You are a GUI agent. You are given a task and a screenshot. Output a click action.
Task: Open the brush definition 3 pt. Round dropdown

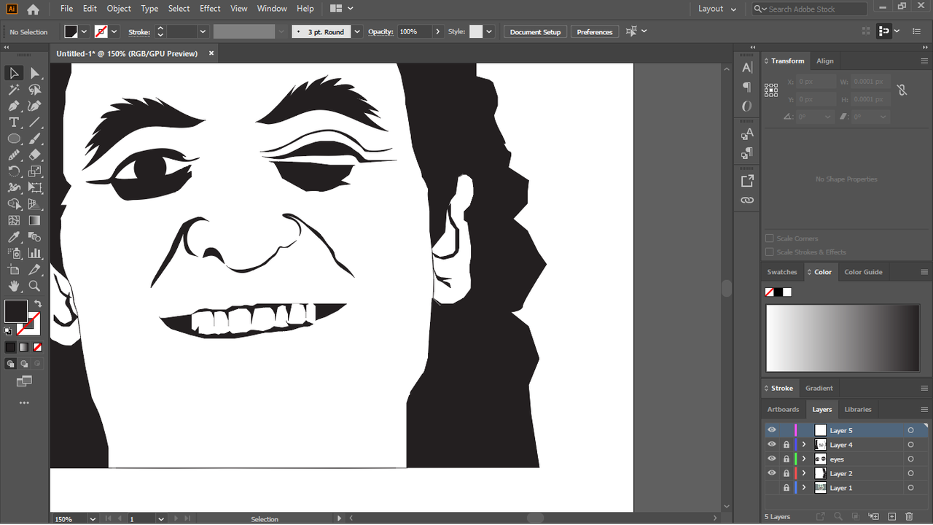coord(357,32)
